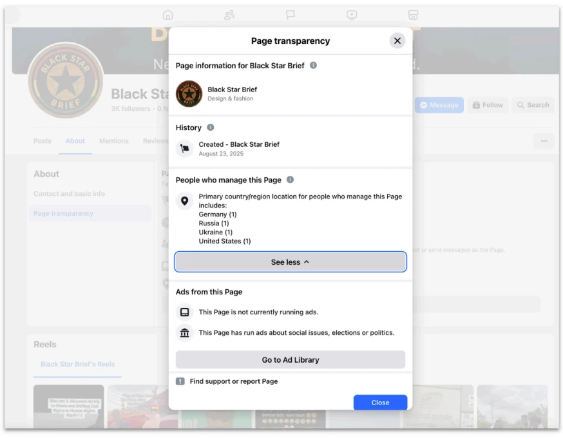Click the large Black Star Brief profile picture
The height and width of the screenshot is (438, 563).
click(65, 81)
